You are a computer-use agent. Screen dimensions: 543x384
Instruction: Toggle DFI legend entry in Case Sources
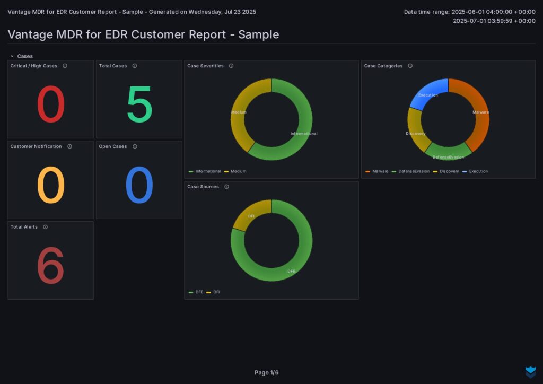coord(213,292)
